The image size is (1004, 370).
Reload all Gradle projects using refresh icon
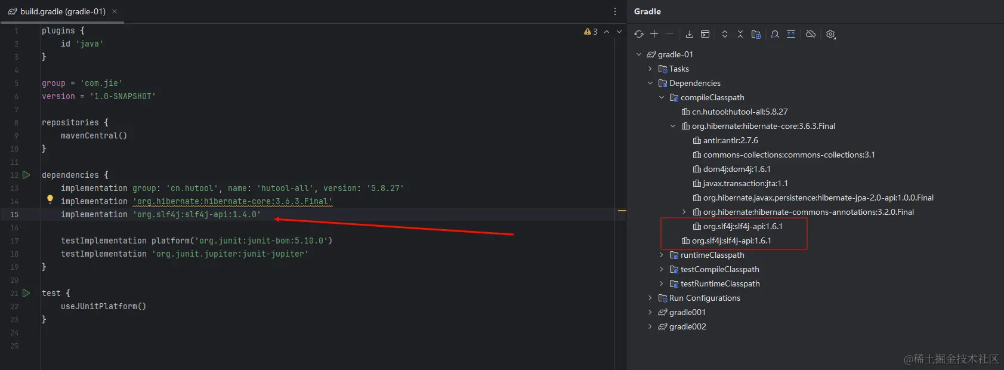click(639, 34)
